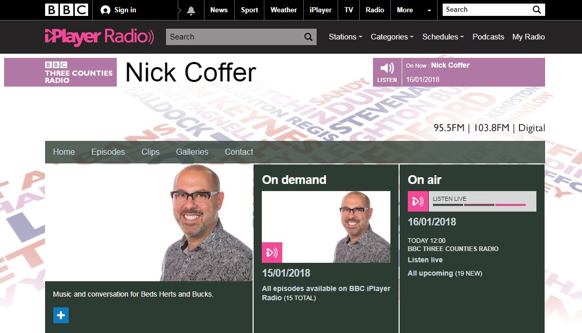The image size is (582, 333).
Task: Open the Weather section
Action: click(x=284, y=10)
